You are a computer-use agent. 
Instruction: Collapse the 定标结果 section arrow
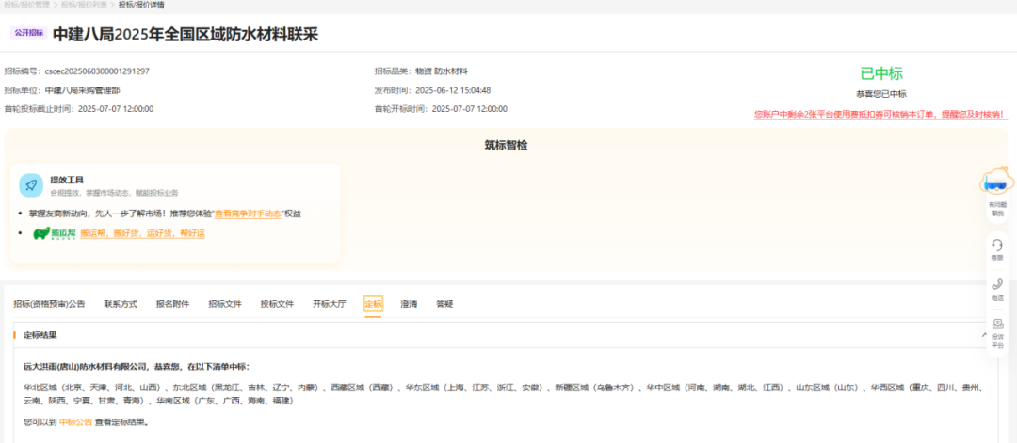(x=984, y=335)
